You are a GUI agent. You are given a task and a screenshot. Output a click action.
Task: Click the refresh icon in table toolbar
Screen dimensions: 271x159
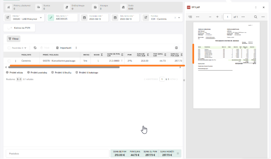[x=35, y=48]
